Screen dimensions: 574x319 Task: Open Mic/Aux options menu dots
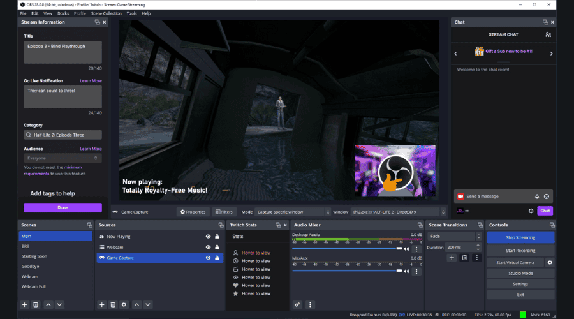[416, 272]
